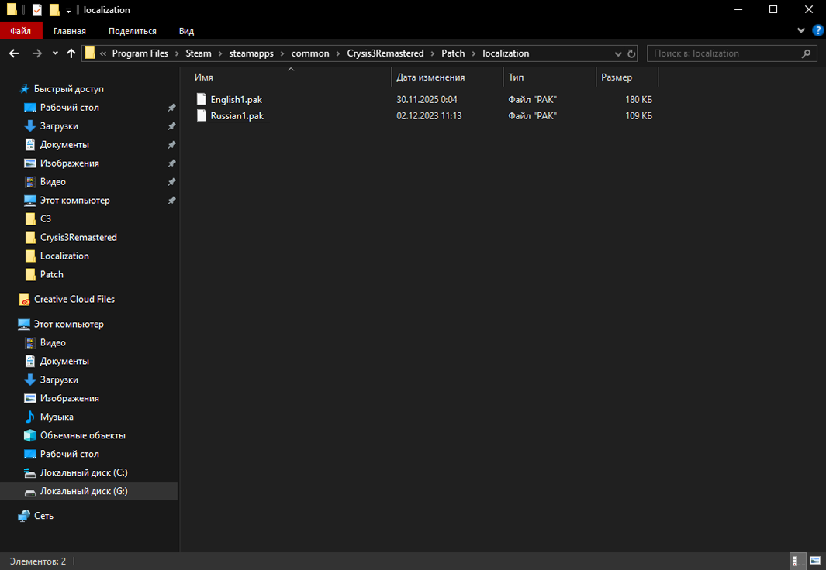Open pinned Изображения in quick access
Screen dimensions: 826x570
(70, 163)
